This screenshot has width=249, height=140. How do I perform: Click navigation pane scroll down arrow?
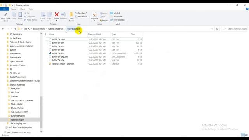41,131
